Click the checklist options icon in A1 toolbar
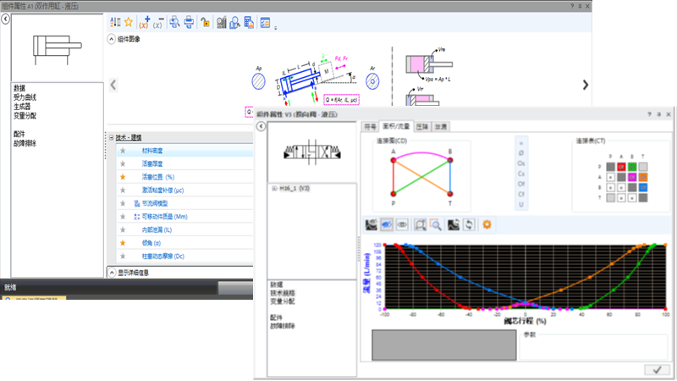The height and width of the screenshot is (381, 677). pyautogui.click(x=265, y=23)
